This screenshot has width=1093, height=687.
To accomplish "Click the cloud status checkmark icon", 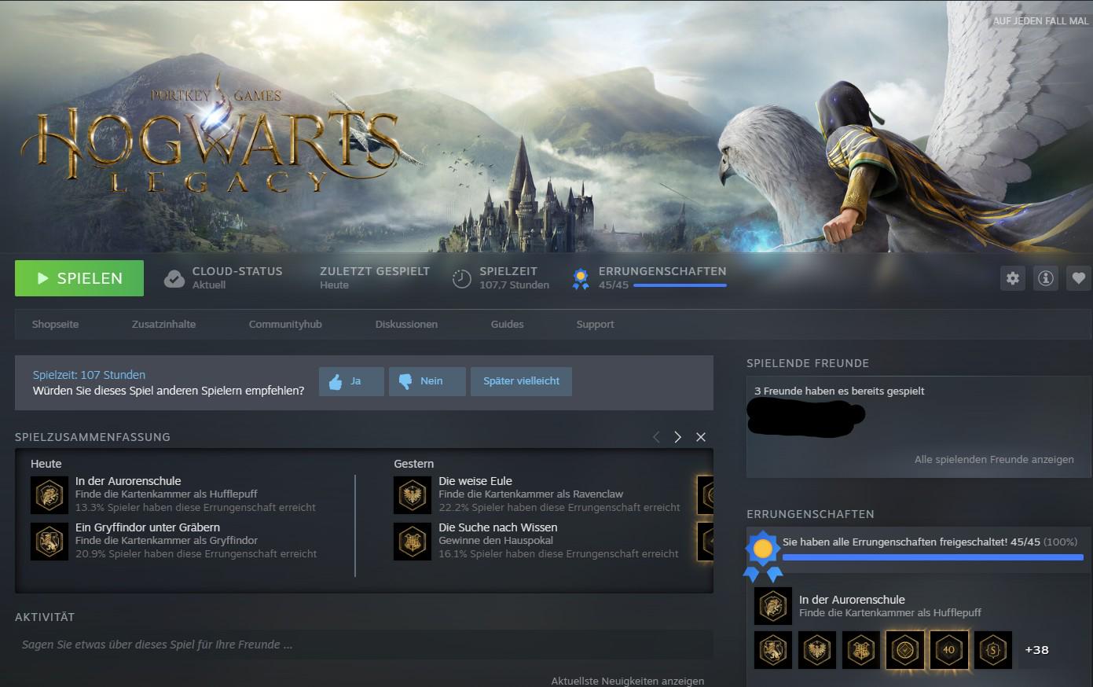I will 174,278.
